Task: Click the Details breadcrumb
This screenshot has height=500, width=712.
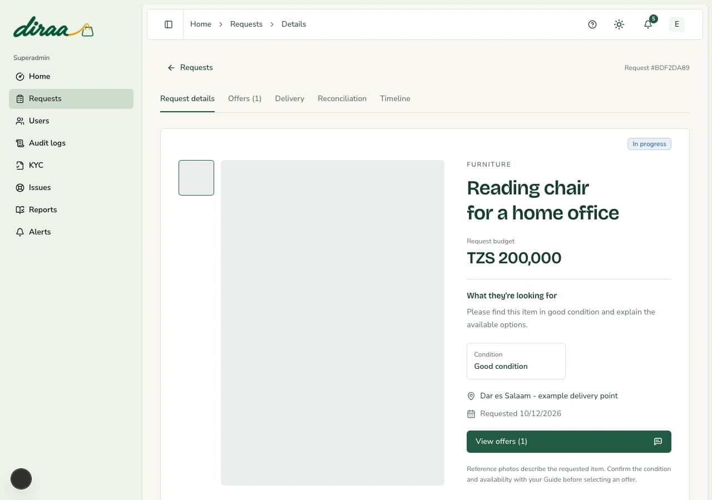Action: (x=294, y=24)
